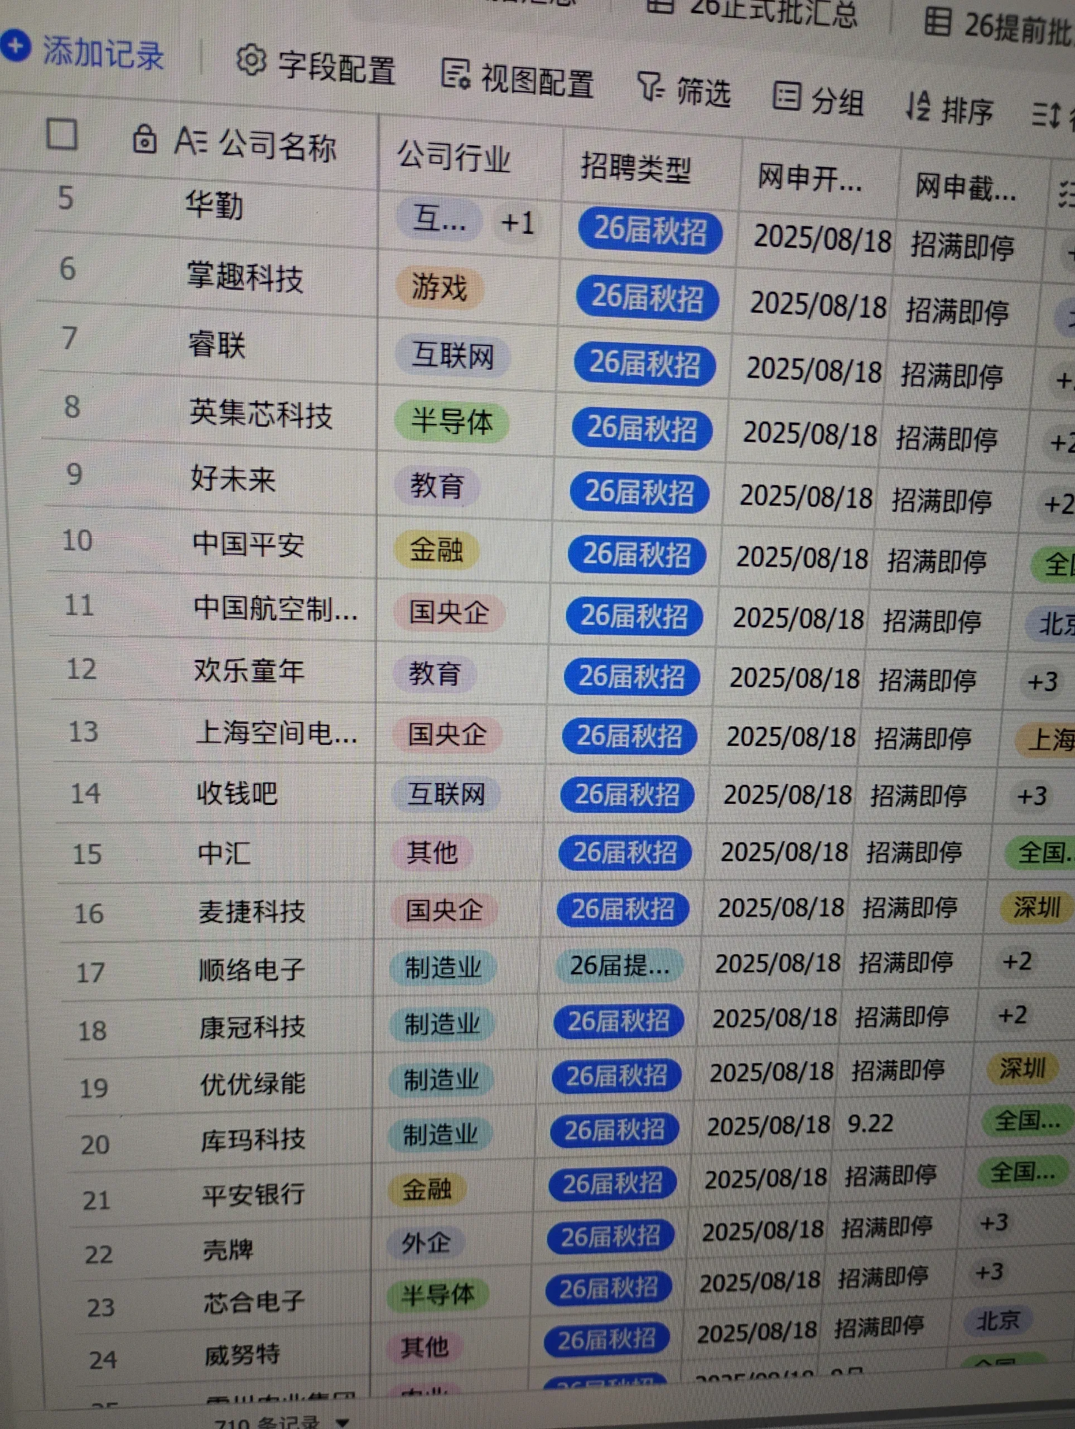Click company name 芯合电子
Screen dimensions: 1075x1429
click(x=254, y=1302)
